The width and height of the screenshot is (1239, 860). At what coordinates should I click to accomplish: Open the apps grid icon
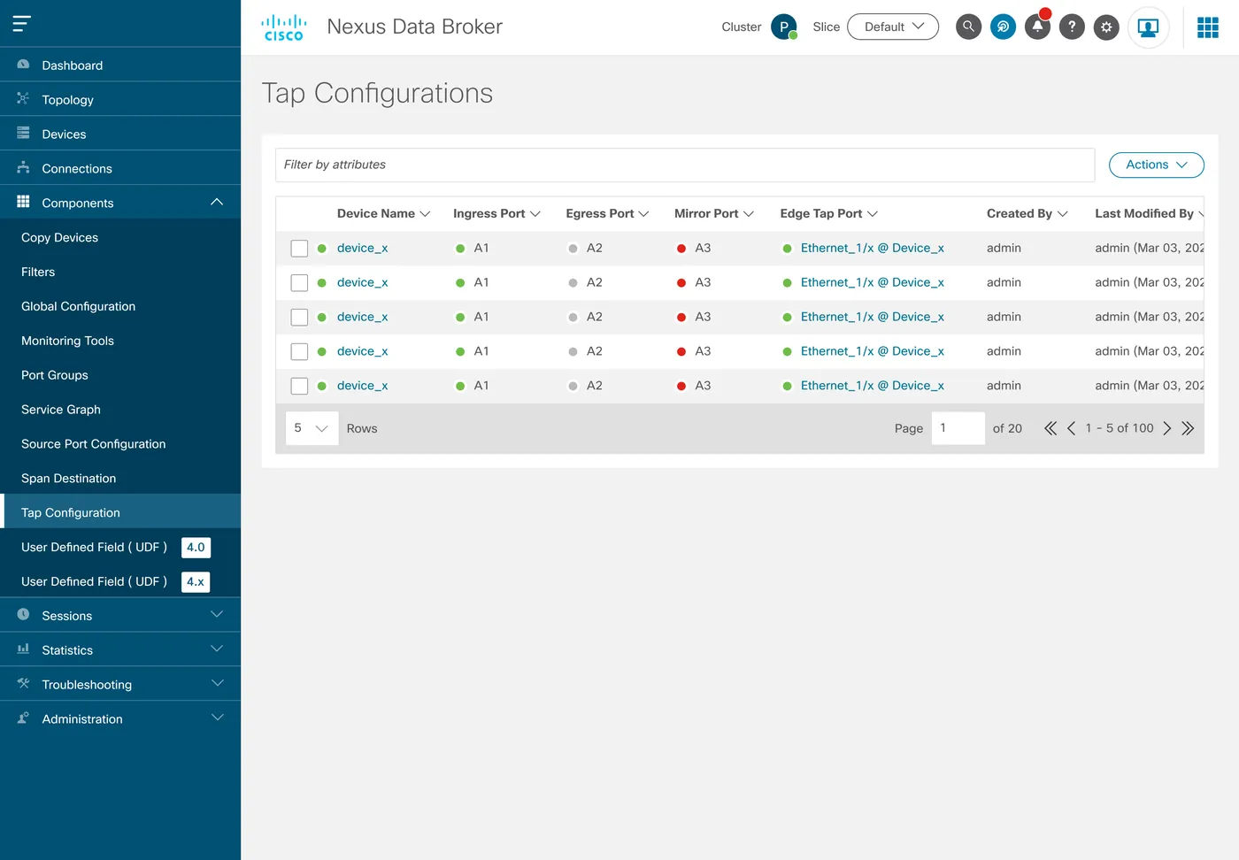pos(1208,27)
